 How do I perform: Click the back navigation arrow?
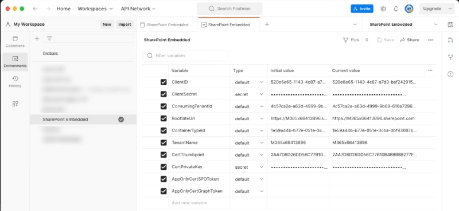tap(35, 9)
